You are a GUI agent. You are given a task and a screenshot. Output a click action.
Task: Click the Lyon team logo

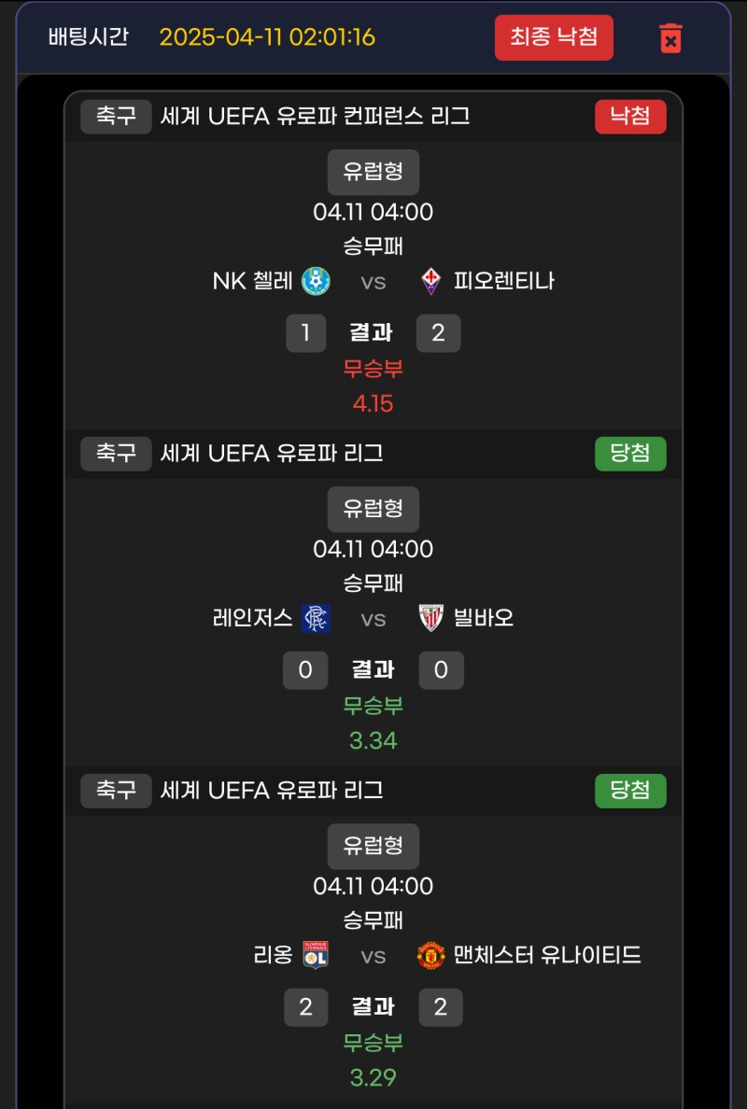click(316, 955)
